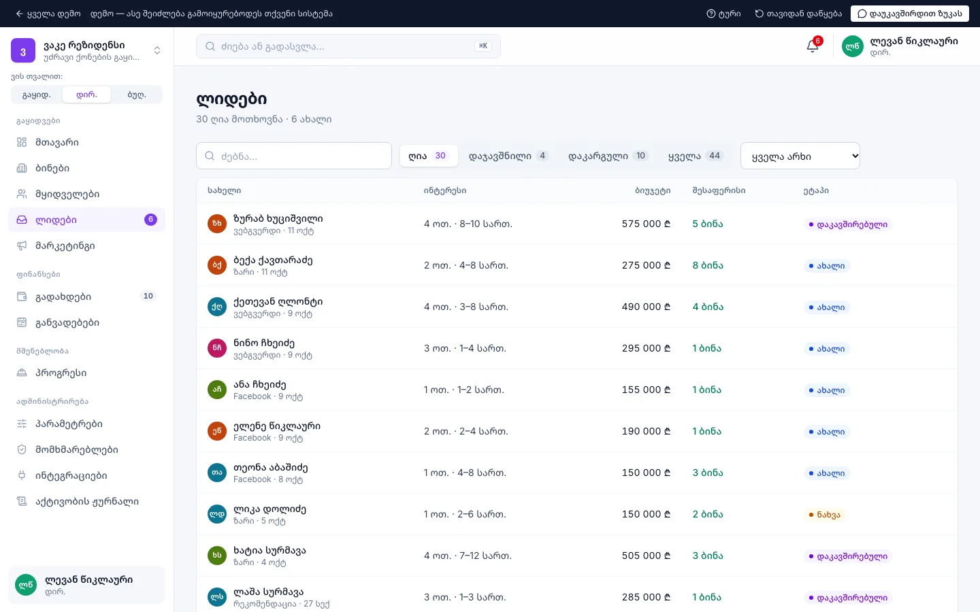Click the back arrow next to ყველა დემო
980x612 pixels.
point(19,14)
